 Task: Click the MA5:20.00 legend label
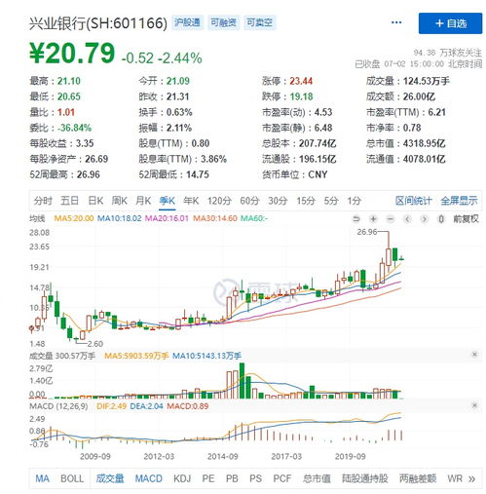point(74,218)
